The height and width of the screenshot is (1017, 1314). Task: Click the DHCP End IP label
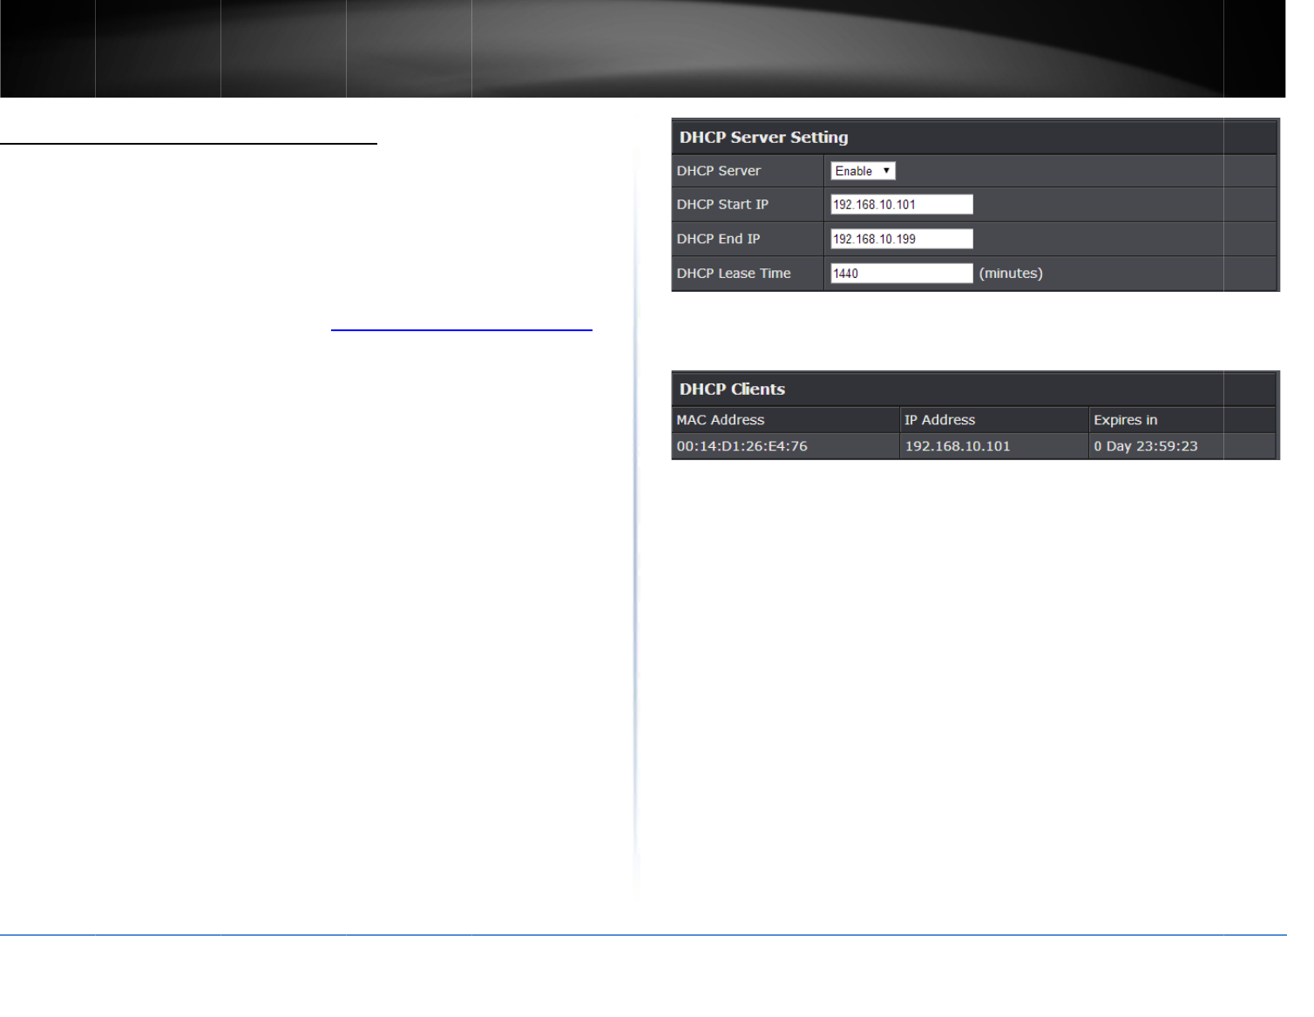[718, 239]
